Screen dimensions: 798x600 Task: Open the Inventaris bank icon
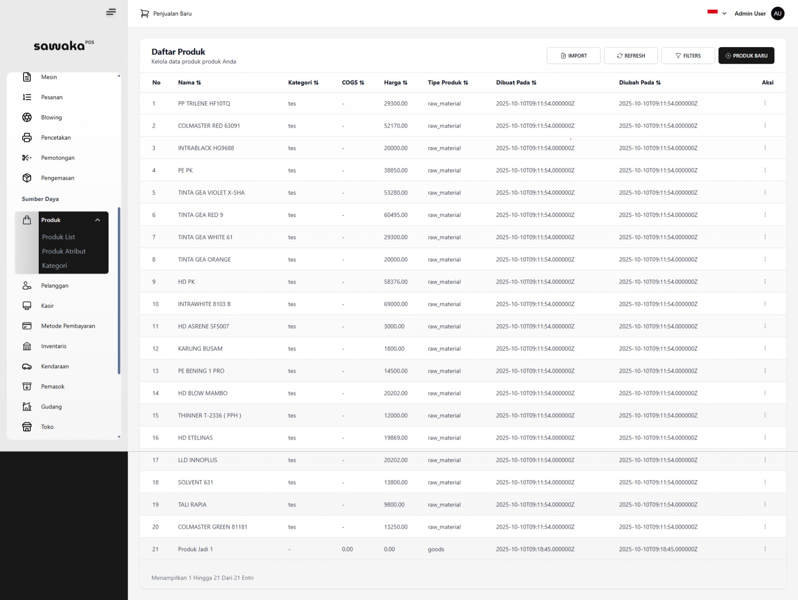click(x=27, y=346)
